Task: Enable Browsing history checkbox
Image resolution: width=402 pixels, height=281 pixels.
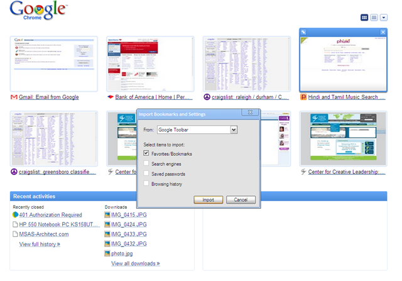Action: [x=146, y=183]
